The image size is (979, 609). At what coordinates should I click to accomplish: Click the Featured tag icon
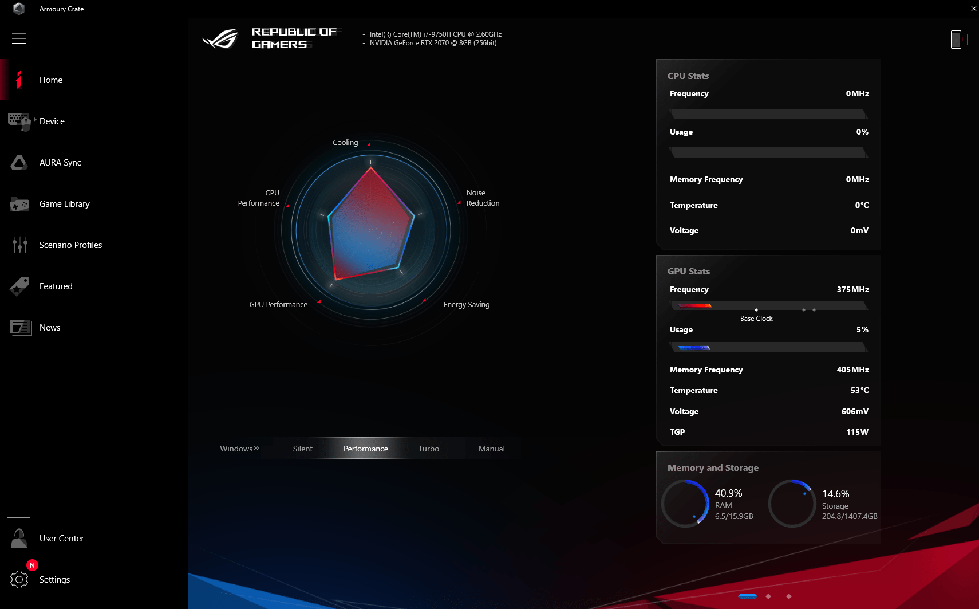(x=19, y=286)
